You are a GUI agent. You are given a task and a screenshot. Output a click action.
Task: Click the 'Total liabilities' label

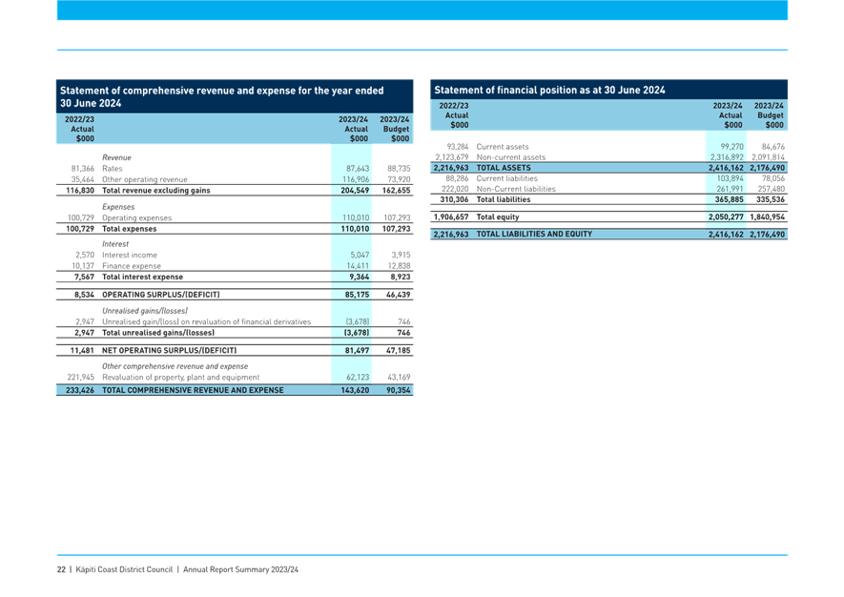(504, 199)
